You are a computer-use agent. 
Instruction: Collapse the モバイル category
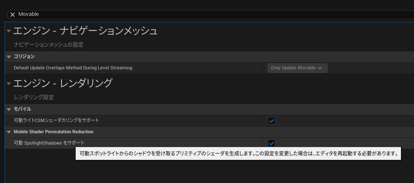click(9, 109)
